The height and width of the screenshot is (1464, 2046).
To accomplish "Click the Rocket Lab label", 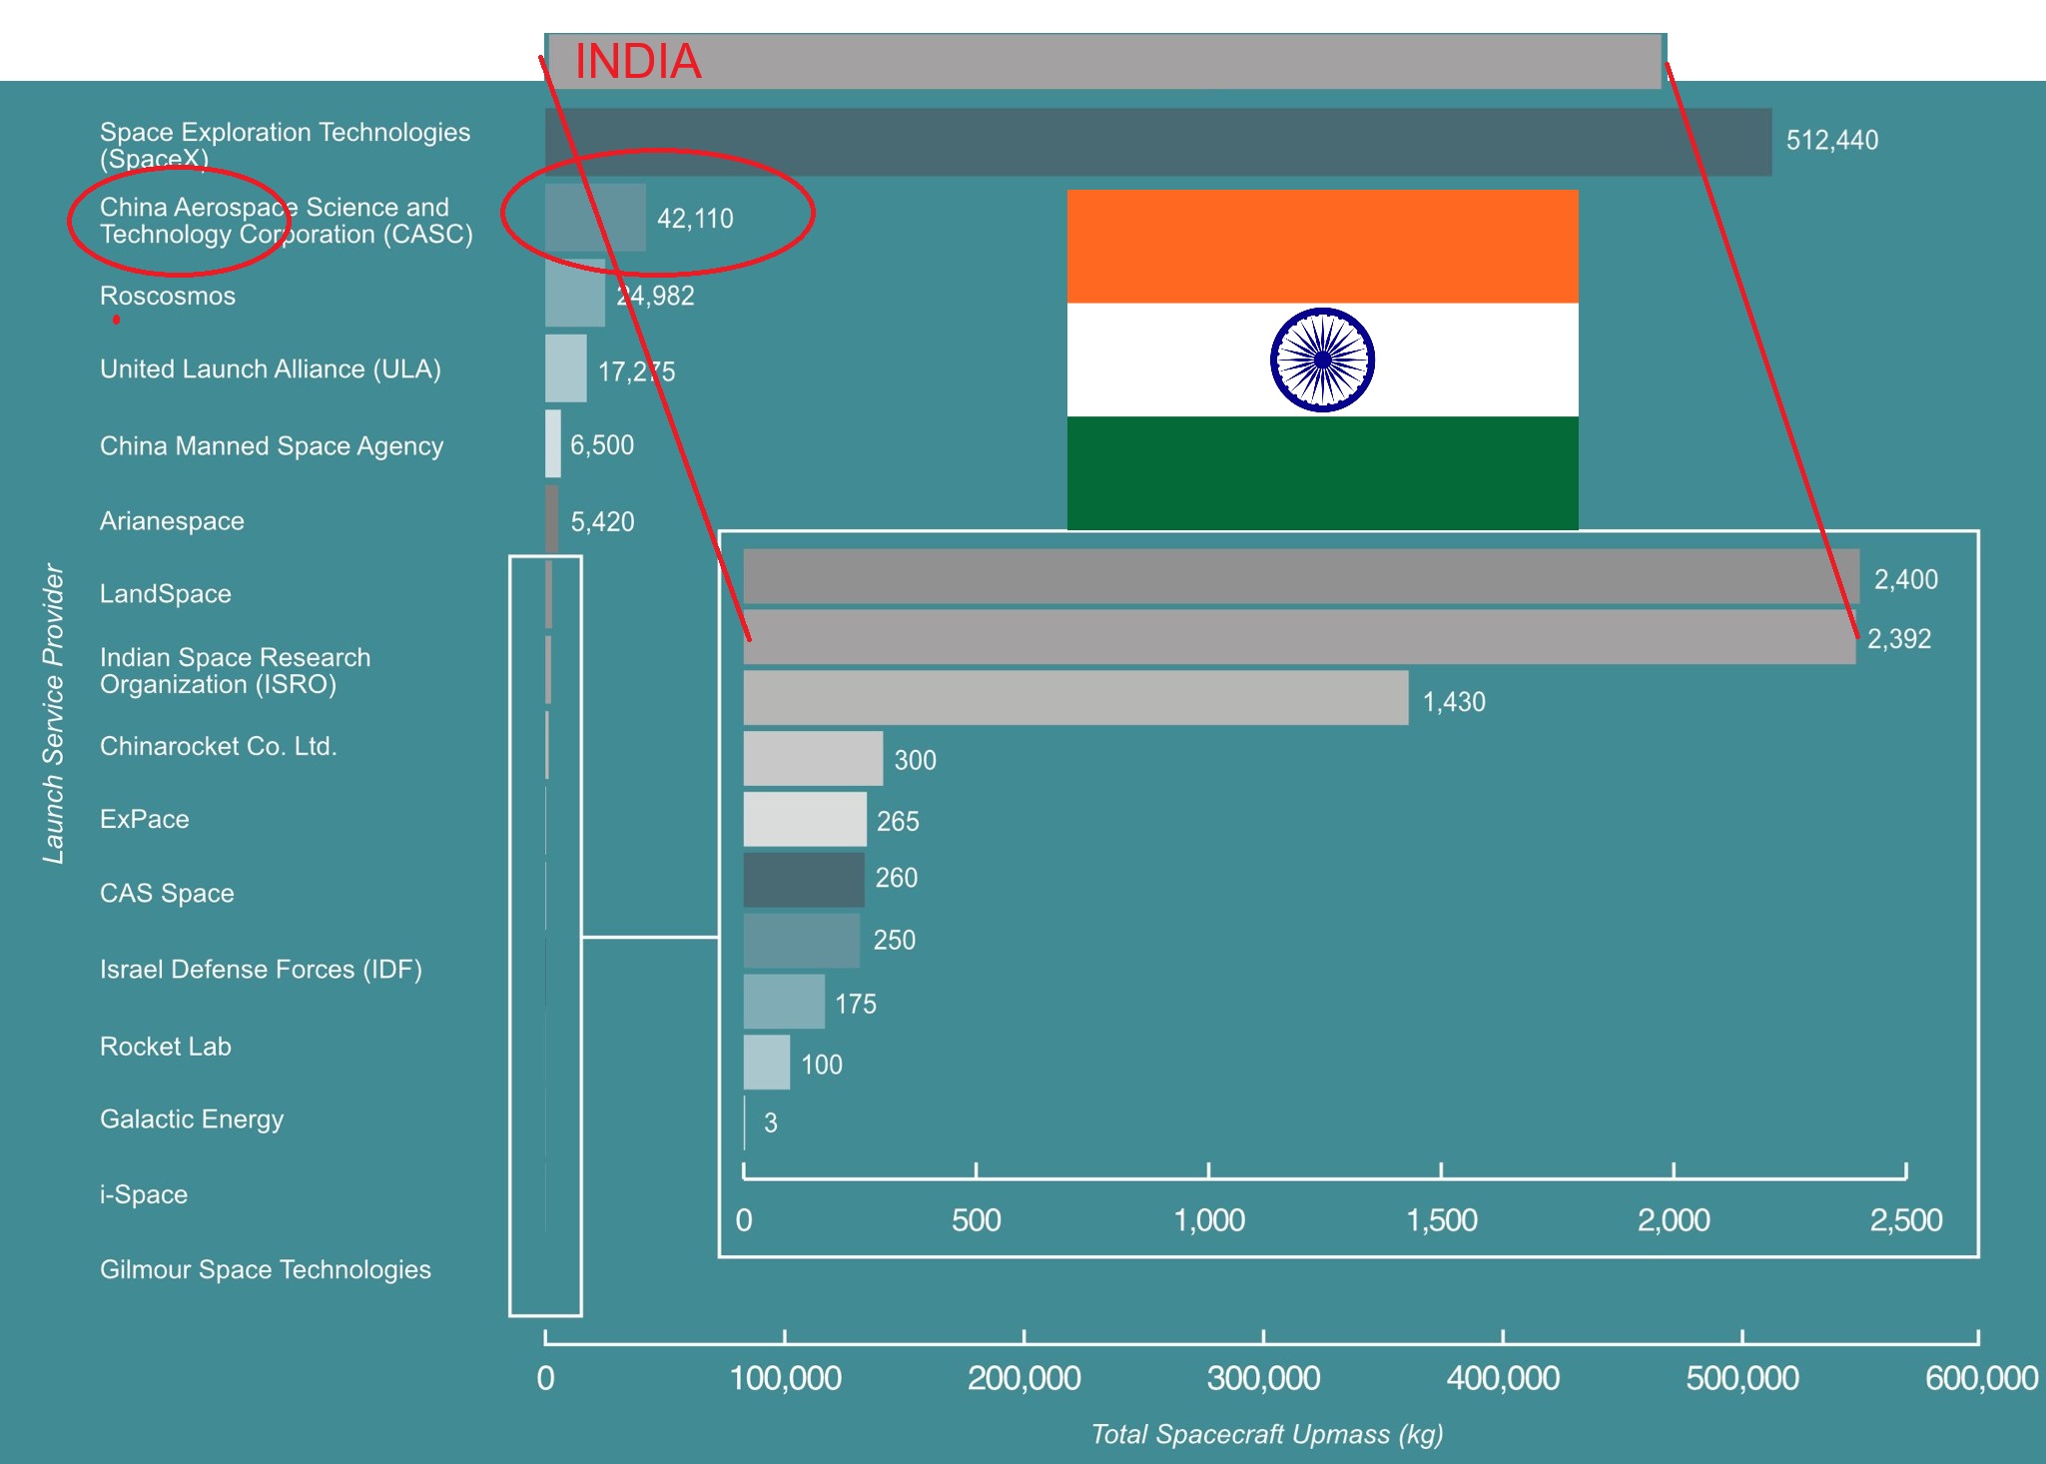I will pyautogui.click(x=166, y=1046).
